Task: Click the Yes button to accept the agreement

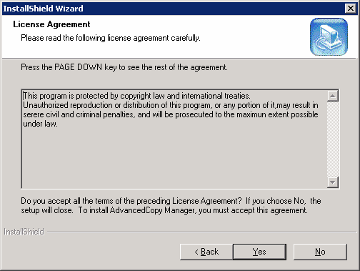Action: [x=259, y=252]
